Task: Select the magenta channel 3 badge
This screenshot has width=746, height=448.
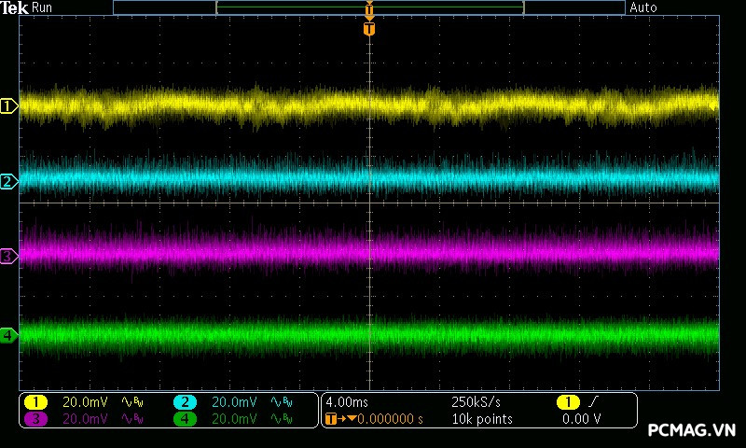Action: 36,419
